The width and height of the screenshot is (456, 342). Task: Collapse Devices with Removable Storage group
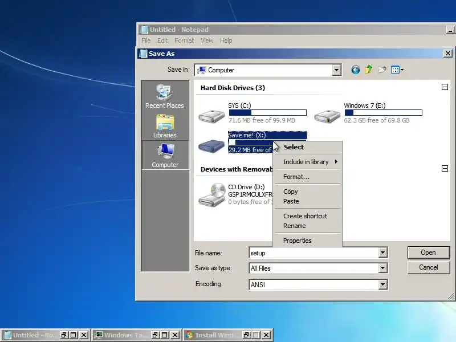[x=445, y=168]
